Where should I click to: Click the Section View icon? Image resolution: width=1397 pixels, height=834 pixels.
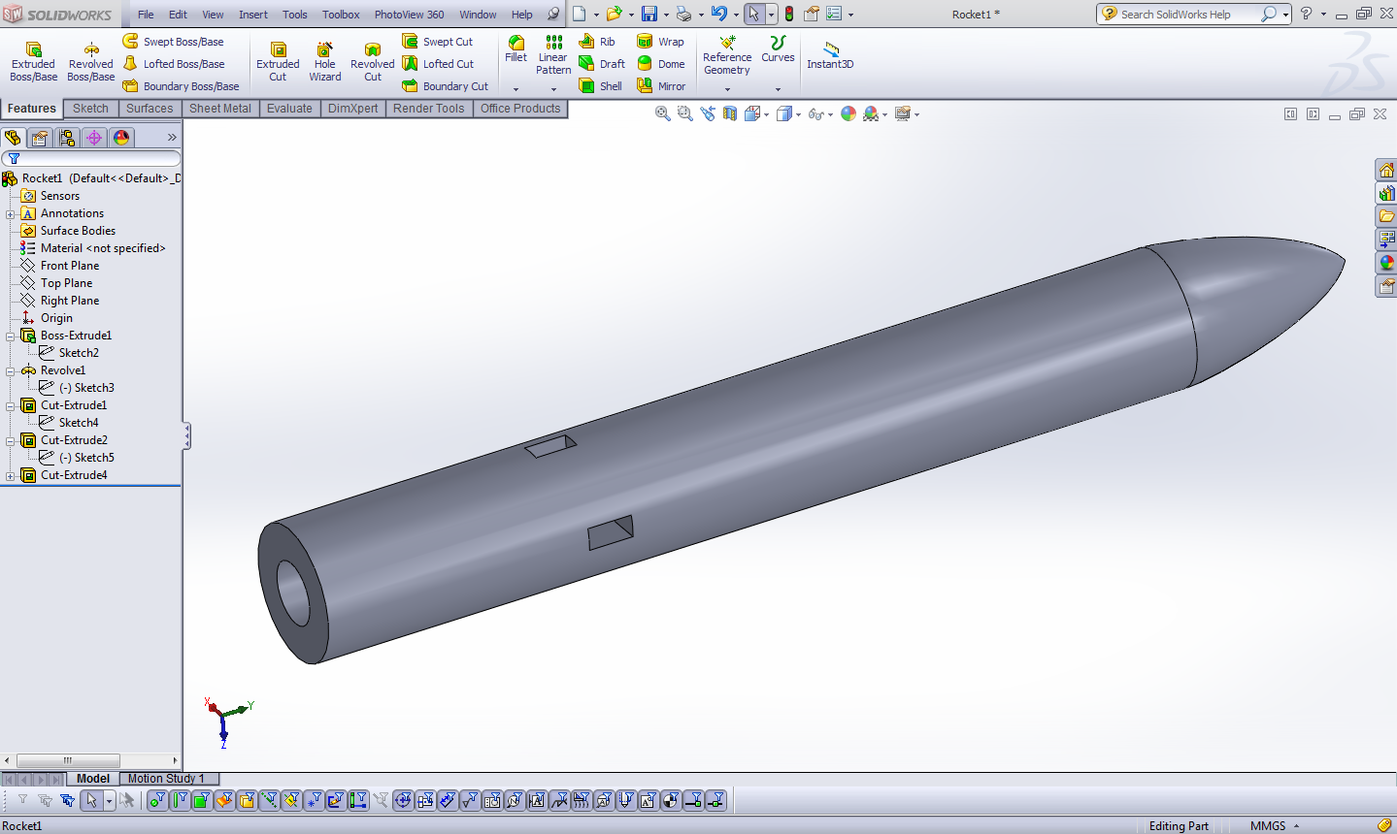pos(730,113)
